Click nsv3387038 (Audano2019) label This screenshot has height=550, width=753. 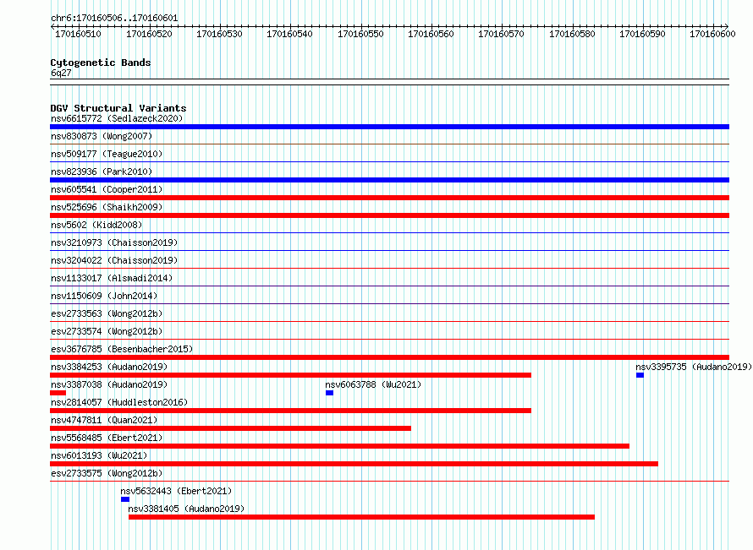click(109, 384)
